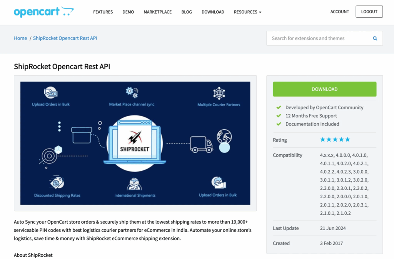394x259 pixels.
Task: Go to the Marketplace page
Action: click(157, 12)
